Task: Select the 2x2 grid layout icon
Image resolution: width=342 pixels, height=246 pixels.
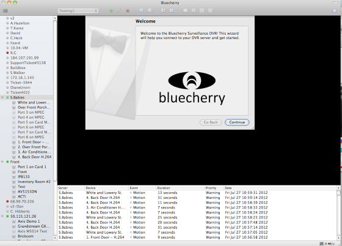Action: [194, 10]
